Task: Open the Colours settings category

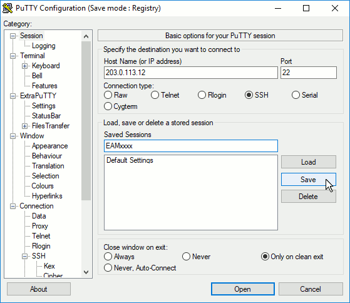Action: (43, 186)
